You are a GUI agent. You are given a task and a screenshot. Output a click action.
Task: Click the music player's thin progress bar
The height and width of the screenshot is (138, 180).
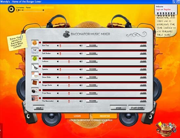(30, 11)
